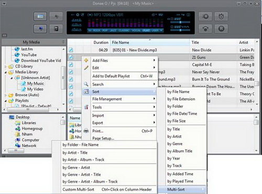Click the recording 'R' circle button
Viewport: 262px width, 194px height.
coord(221,29)
